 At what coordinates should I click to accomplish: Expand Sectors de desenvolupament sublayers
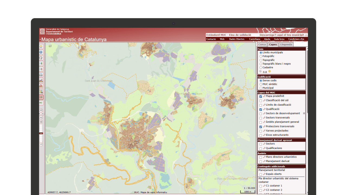(304, 113)
